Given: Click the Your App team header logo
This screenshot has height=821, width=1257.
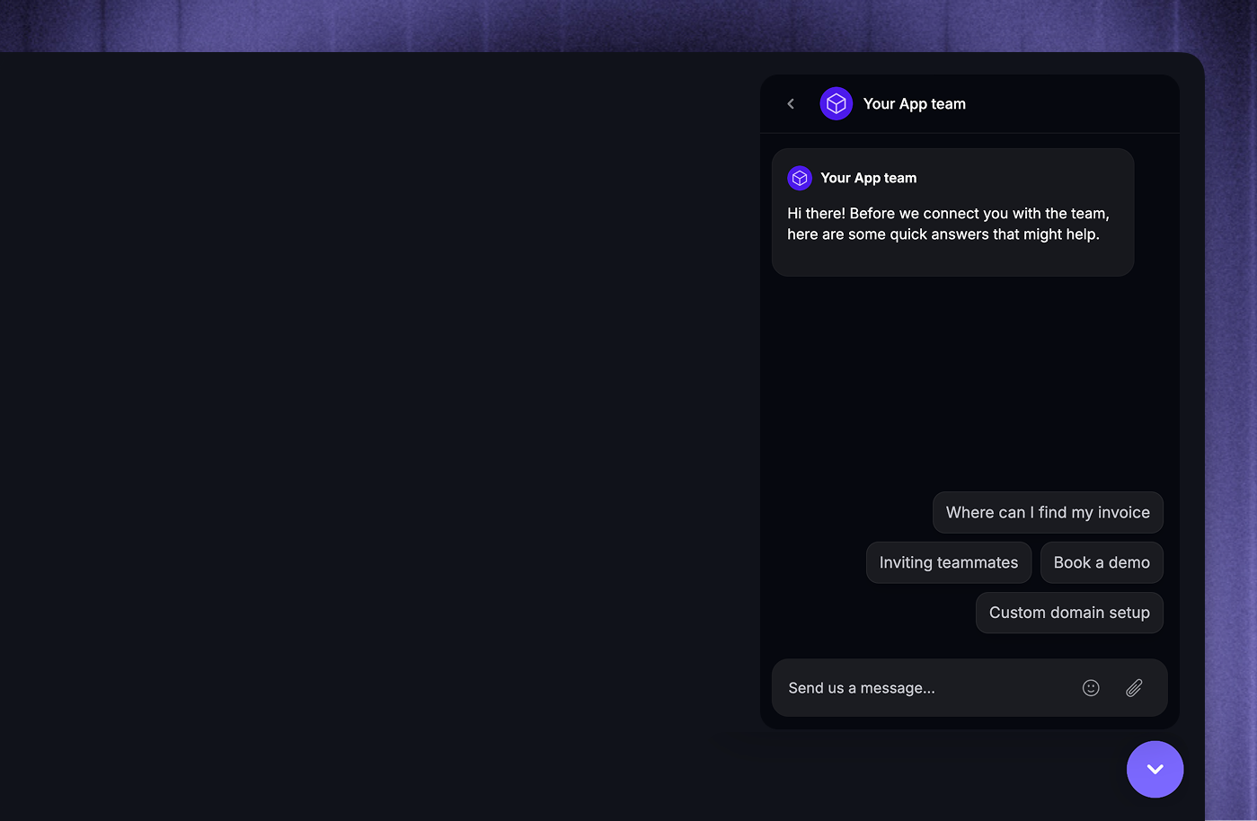Looking at the screenshot, I should tap(837, 104).
